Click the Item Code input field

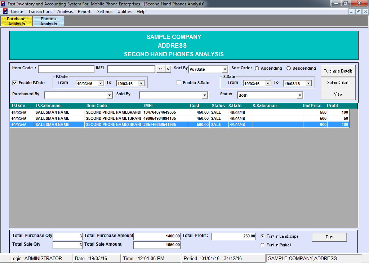(x=66, y=69)
